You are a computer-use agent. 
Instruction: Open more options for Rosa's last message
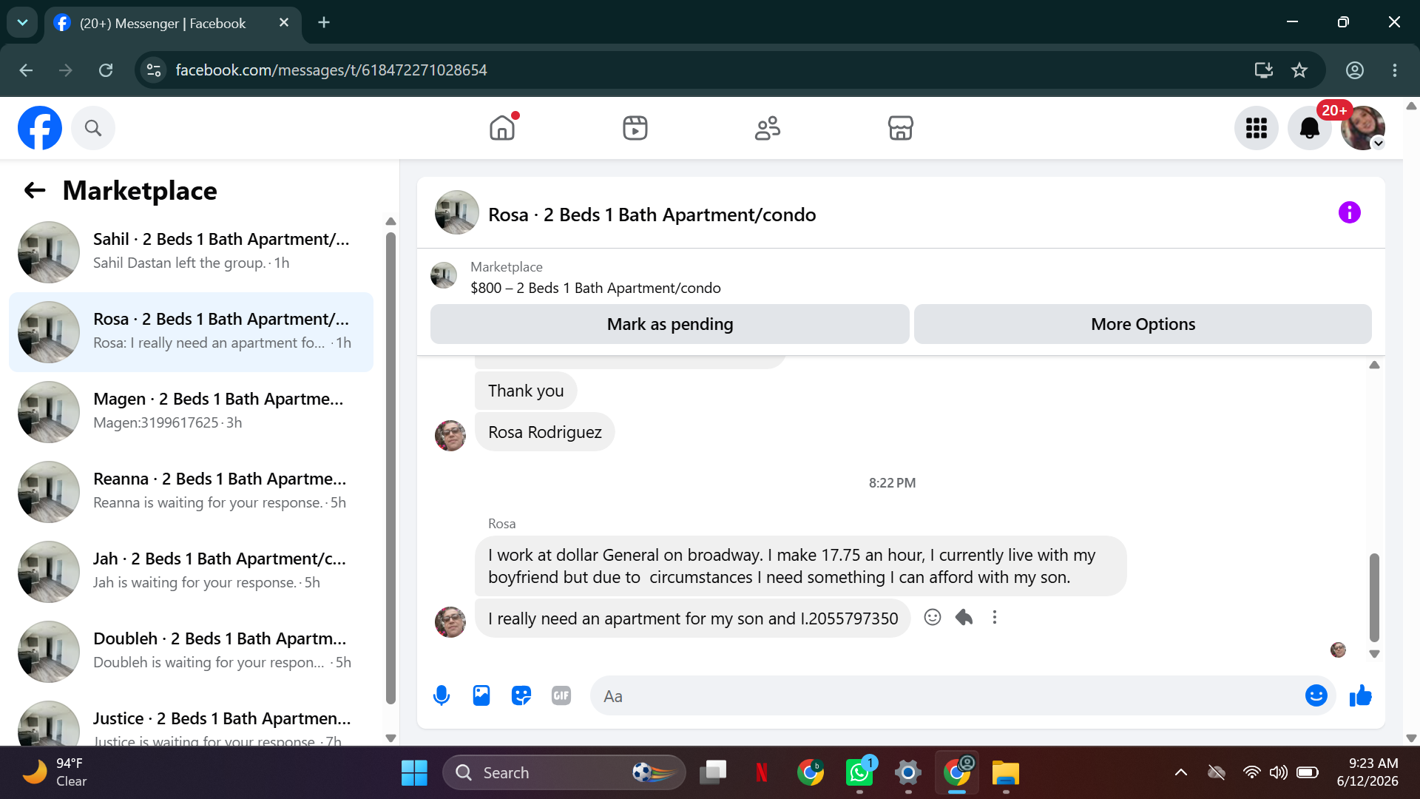click(995, 617)
